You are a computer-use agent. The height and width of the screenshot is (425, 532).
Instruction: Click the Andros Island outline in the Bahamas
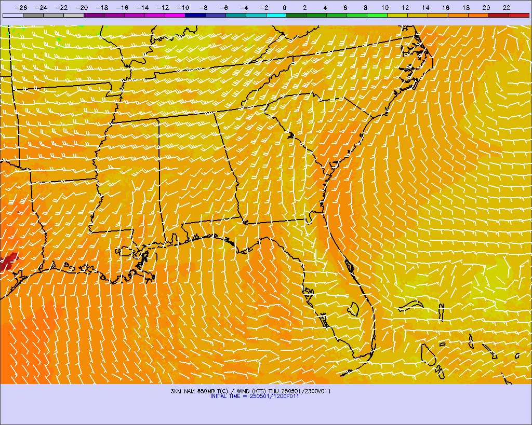[428, 354]
